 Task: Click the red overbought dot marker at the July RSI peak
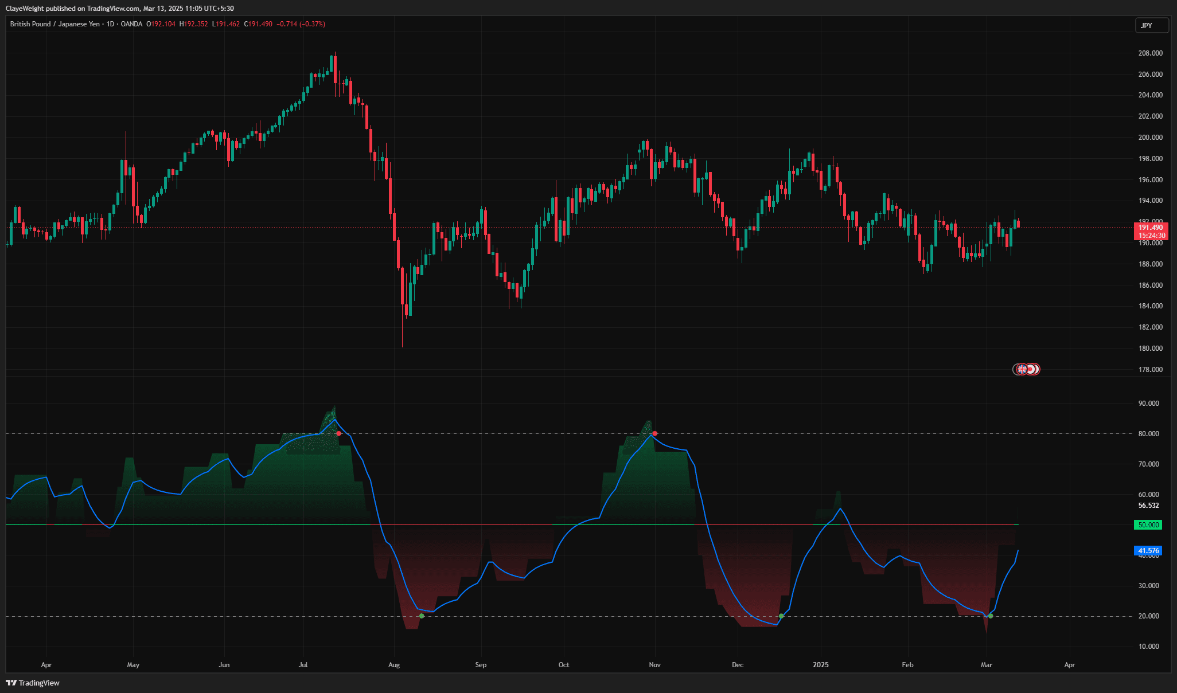tap(338, 434)
